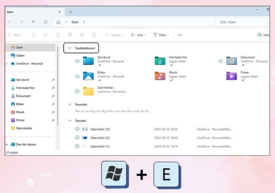Open the Sortera dropdown

[x=114, y=35]
